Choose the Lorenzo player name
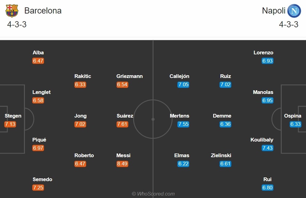The width and height of the screenshot is (306, 198). [263, 52]
